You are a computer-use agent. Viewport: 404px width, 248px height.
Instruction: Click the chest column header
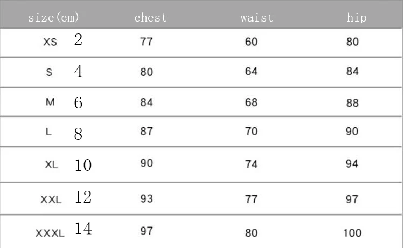pyautogui.click(x=150, y=17)
